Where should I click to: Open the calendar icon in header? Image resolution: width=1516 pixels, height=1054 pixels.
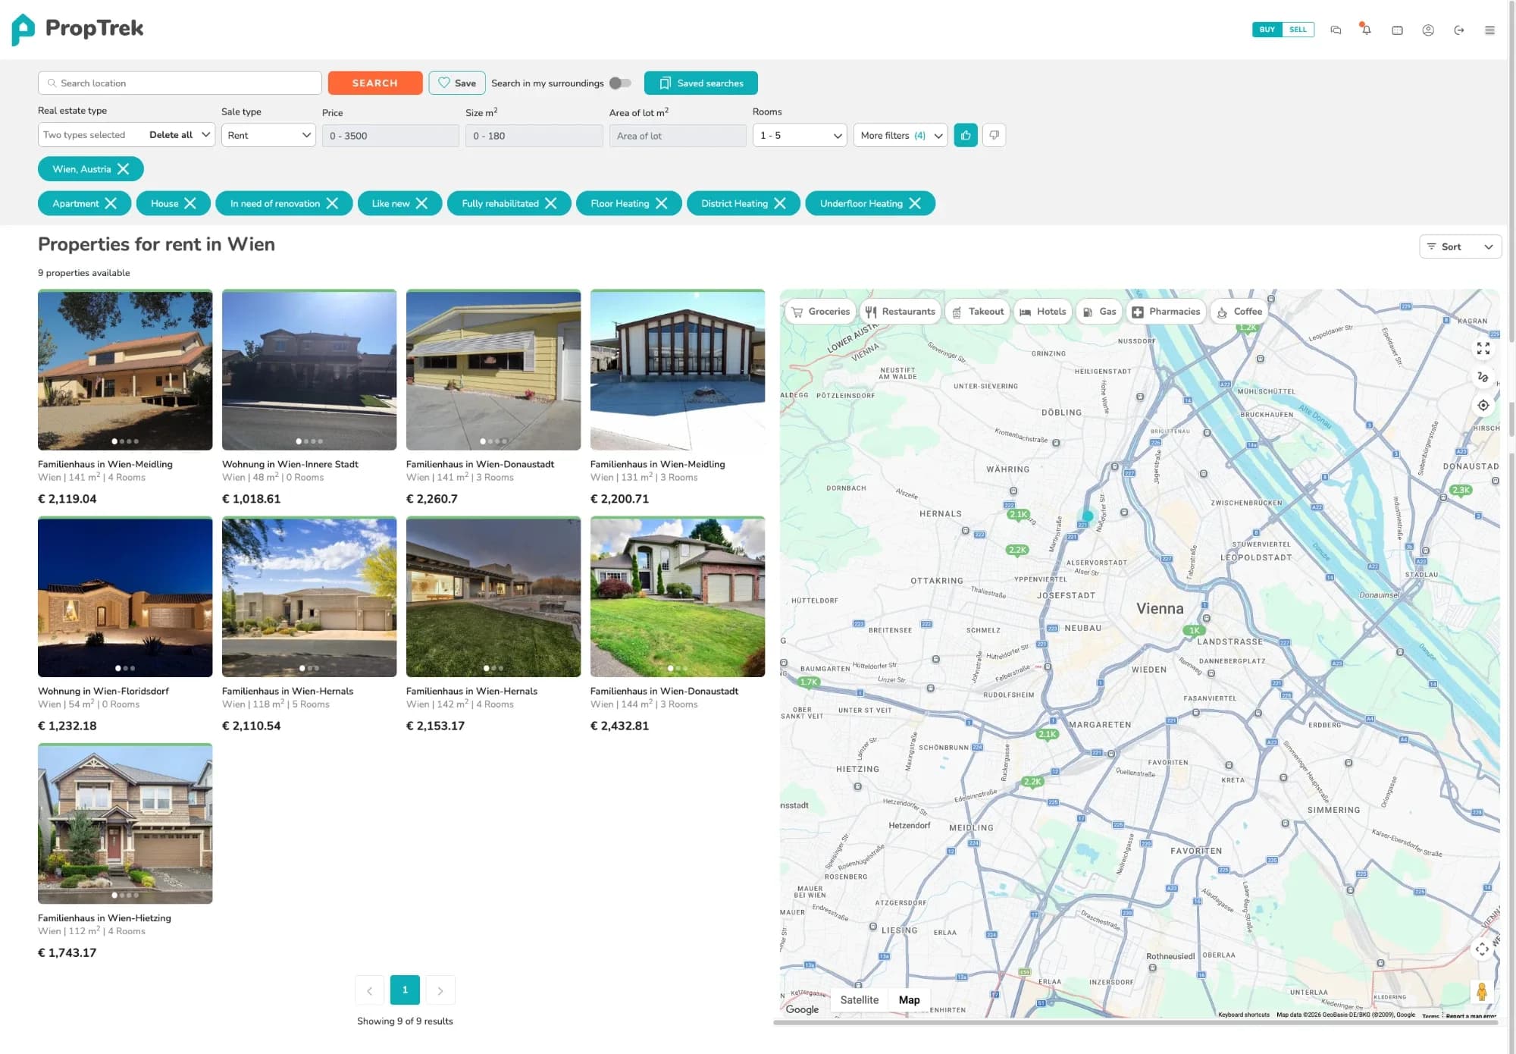pyautogui.click(x=1397, y=30)
